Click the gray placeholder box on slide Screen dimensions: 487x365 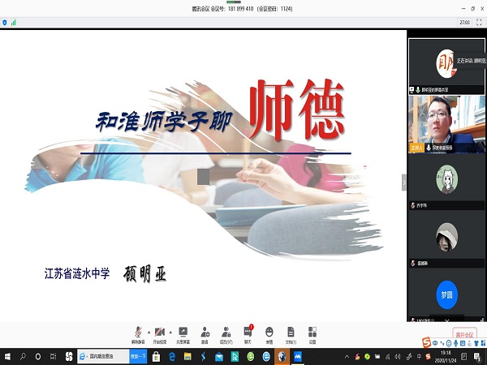[204, 177]
